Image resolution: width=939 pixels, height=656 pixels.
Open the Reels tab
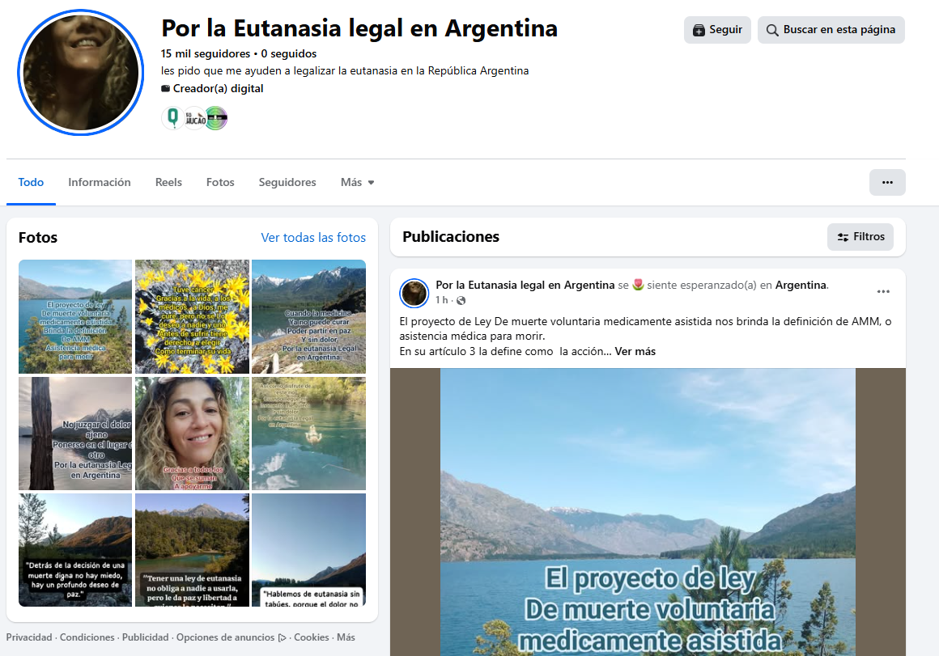(x=168, y=183)
